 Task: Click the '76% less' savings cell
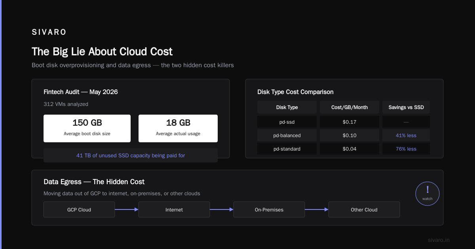pyautogui.click(x=406, y=149)
